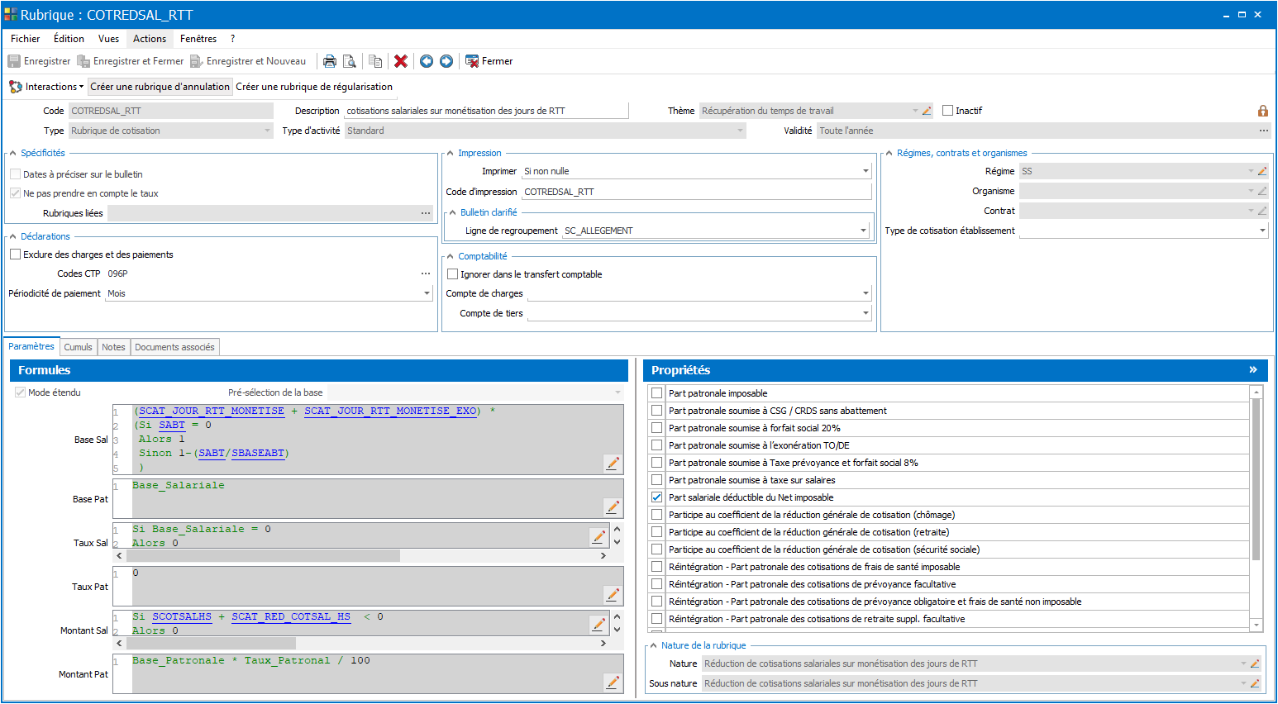The height and width of the screenshot is (704, 1278).
Task: Collapse the Propriétés panel with the double chevron
Action: click(x=1253, y=369)
